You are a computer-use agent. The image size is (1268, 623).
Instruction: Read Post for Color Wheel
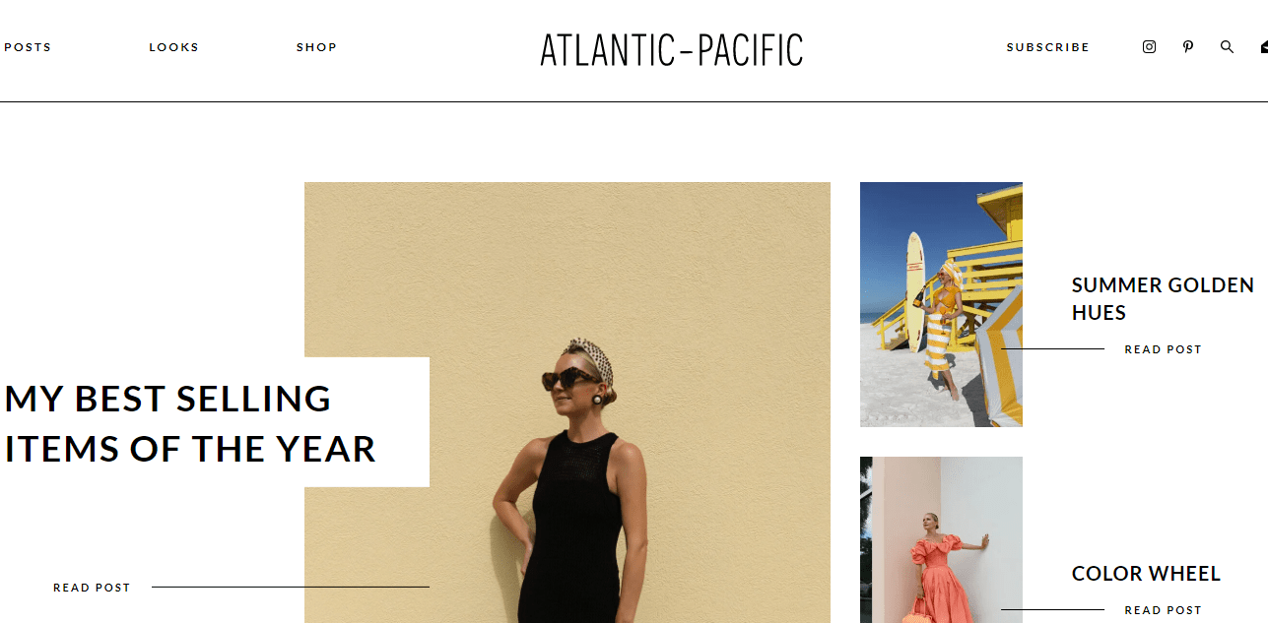click(x=1164, y=610)
